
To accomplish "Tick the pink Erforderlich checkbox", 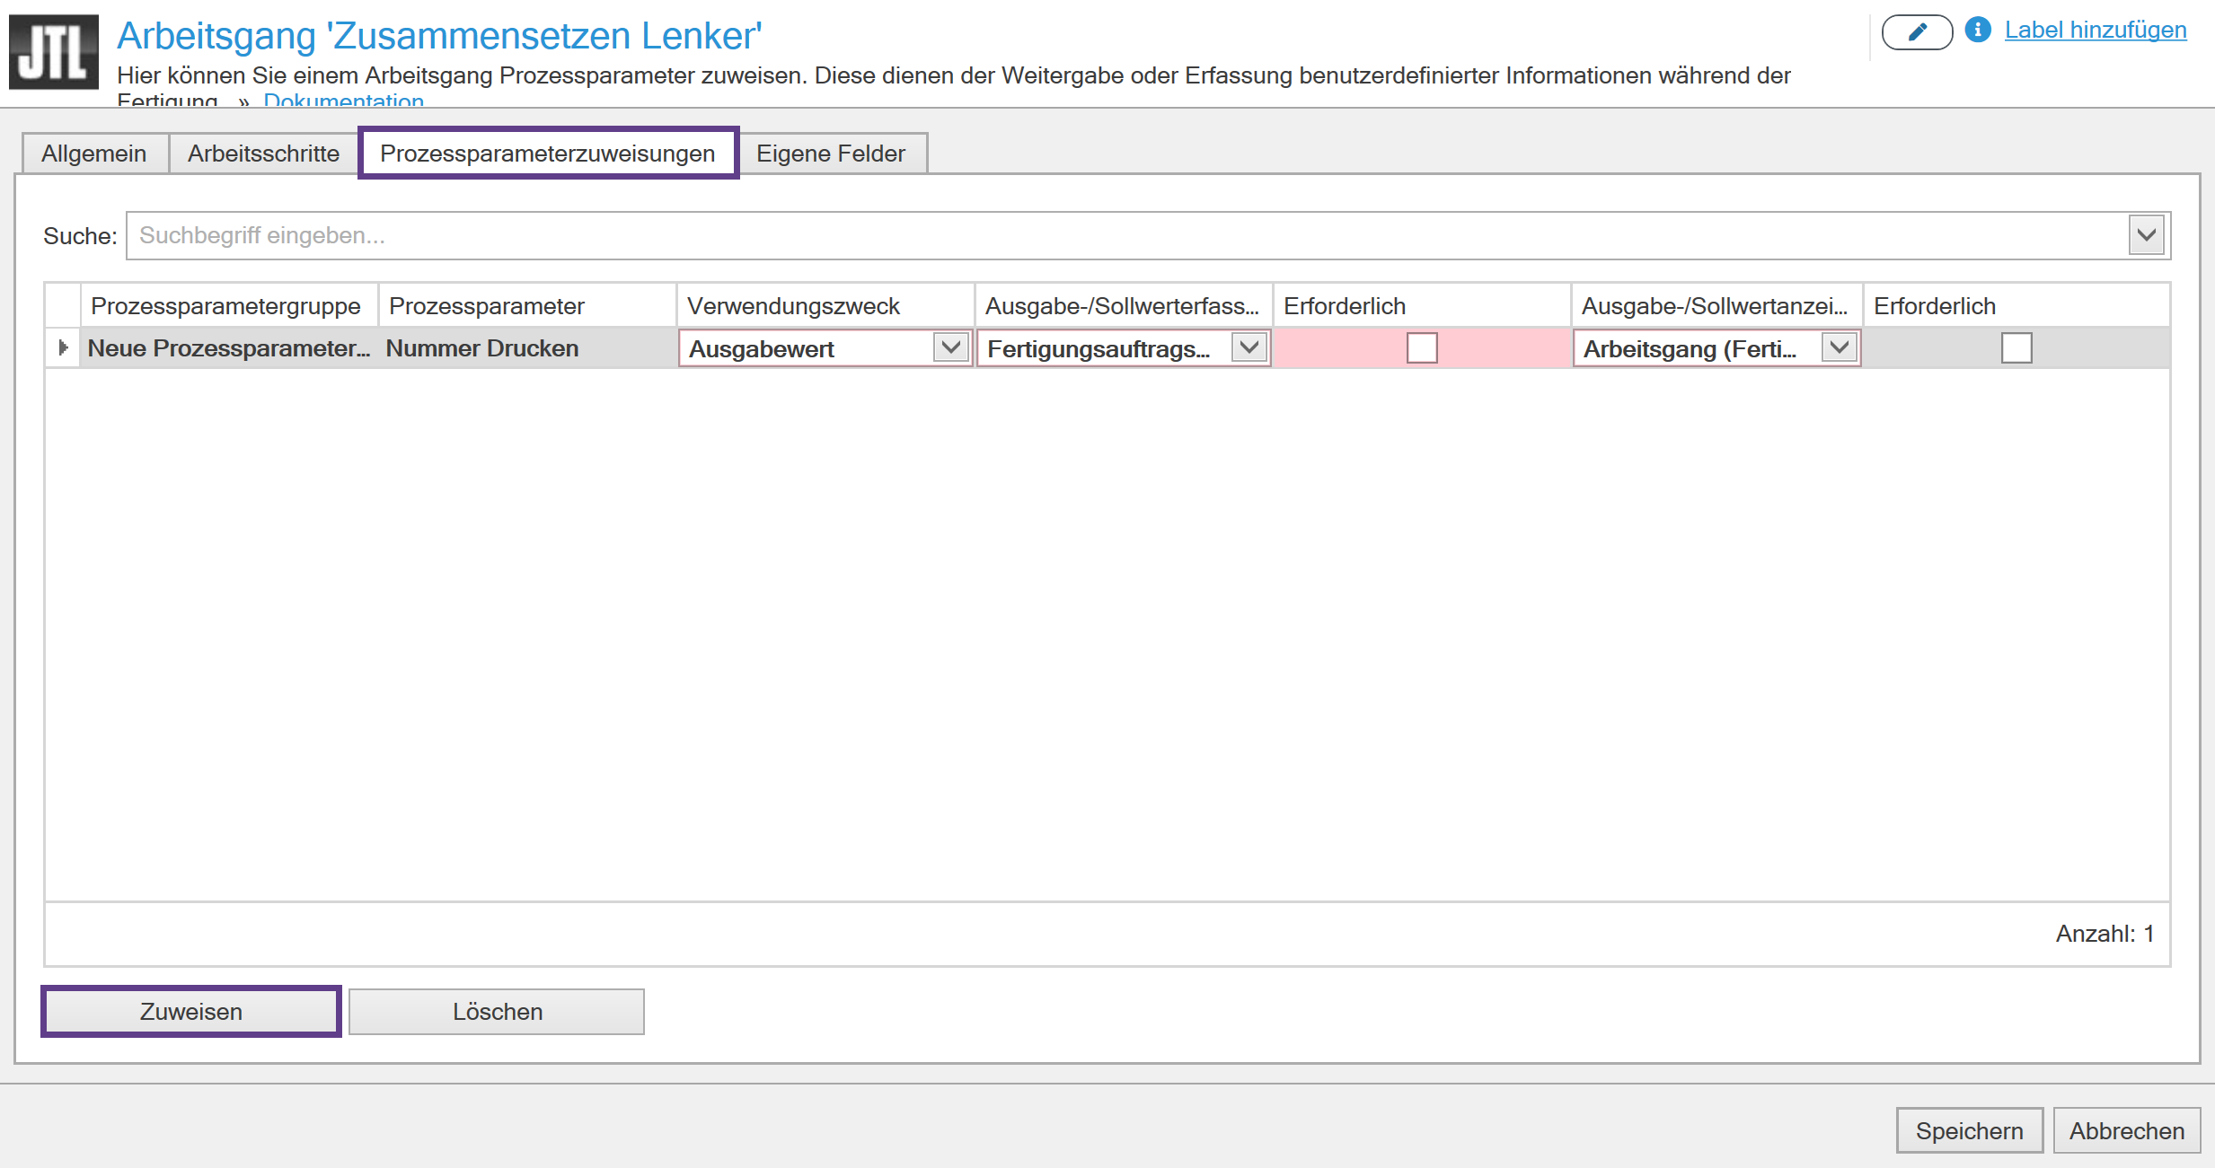I will tap(1421, 347).
